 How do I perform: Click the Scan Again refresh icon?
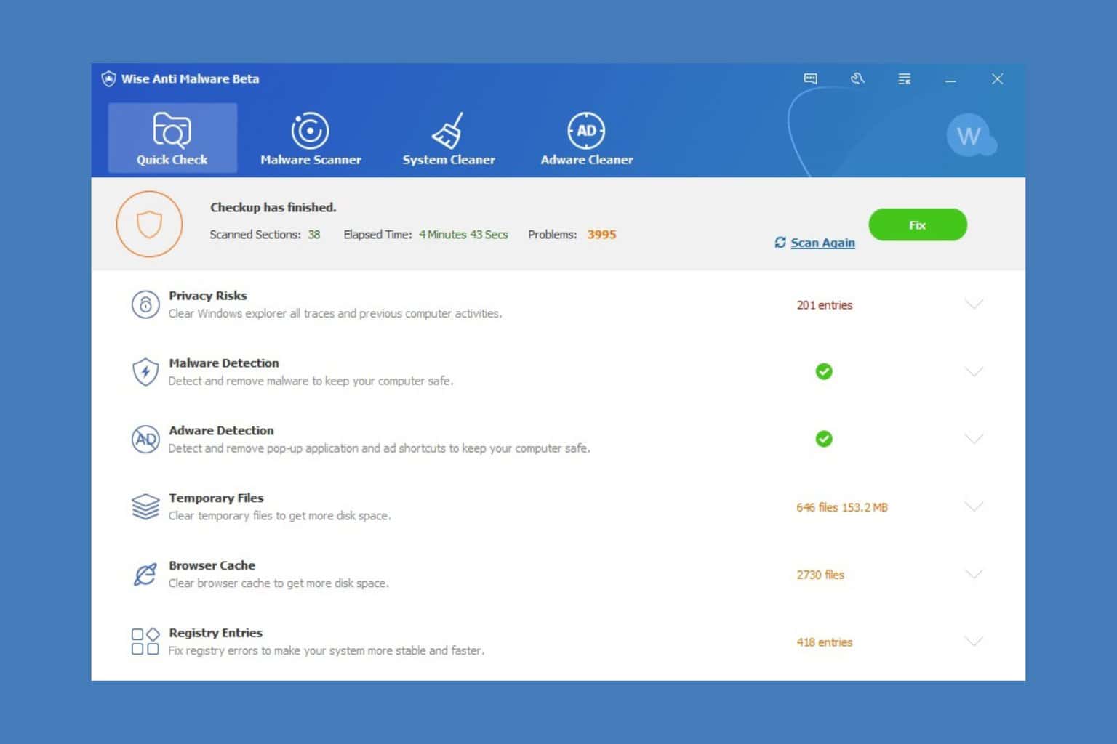(x=780, y=242)
